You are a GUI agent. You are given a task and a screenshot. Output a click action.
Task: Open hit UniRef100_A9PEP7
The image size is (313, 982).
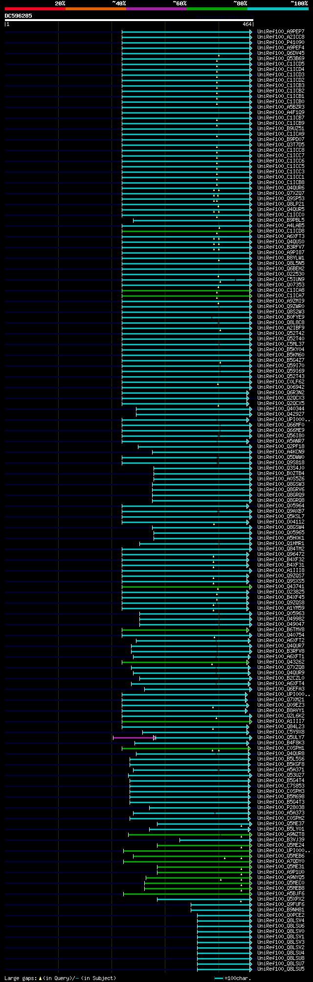(x=281, y=32)
